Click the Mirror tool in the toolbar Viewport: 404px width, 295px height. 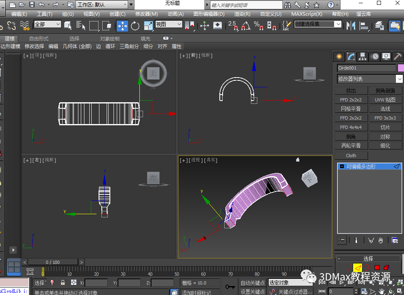[x=351, y=25]
